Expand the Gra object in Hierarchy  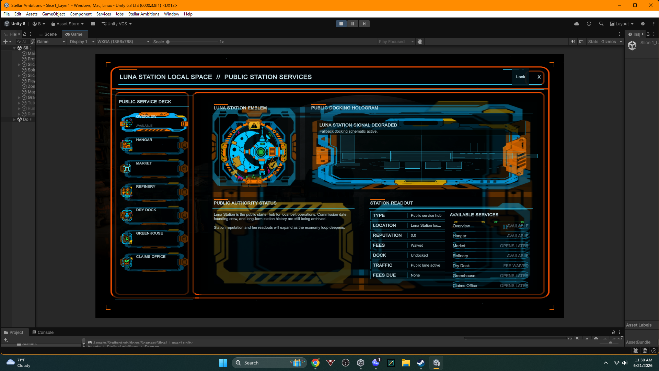19,98
